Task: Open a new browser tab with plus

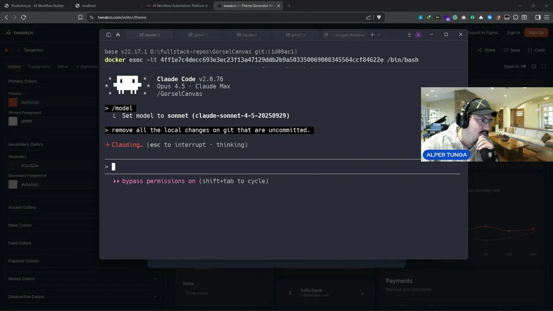Action: tap(289, 6)
